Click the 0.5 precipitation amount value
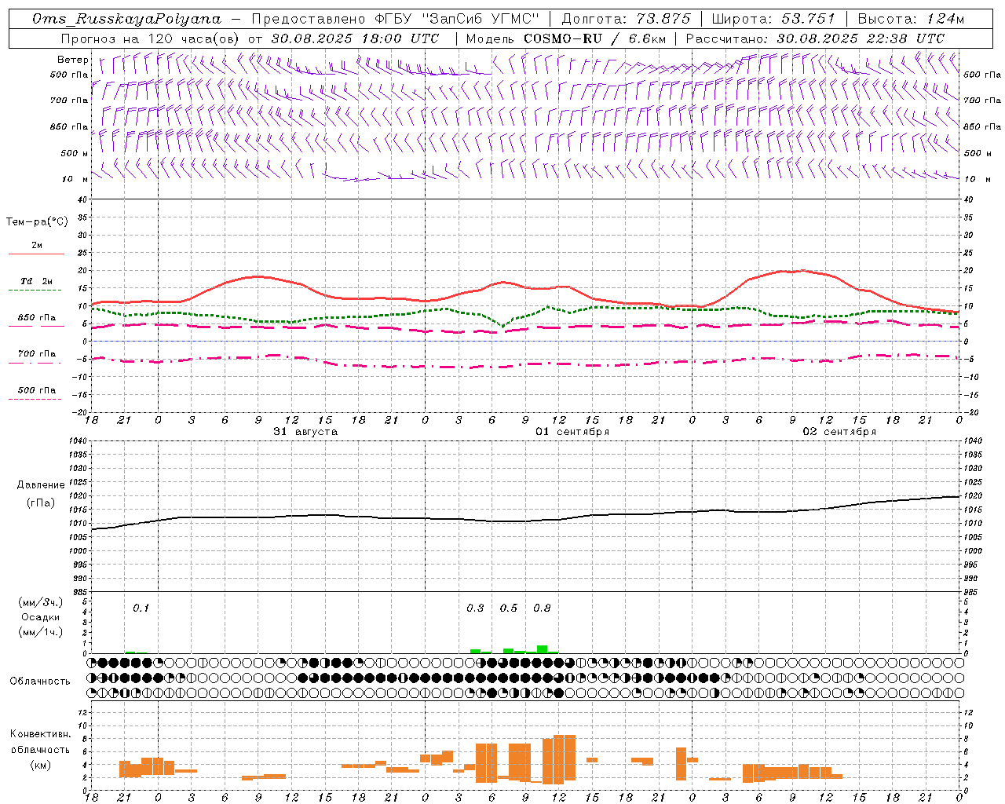The height and width of the screenshot is (804, 1005). tap(509, 608)
